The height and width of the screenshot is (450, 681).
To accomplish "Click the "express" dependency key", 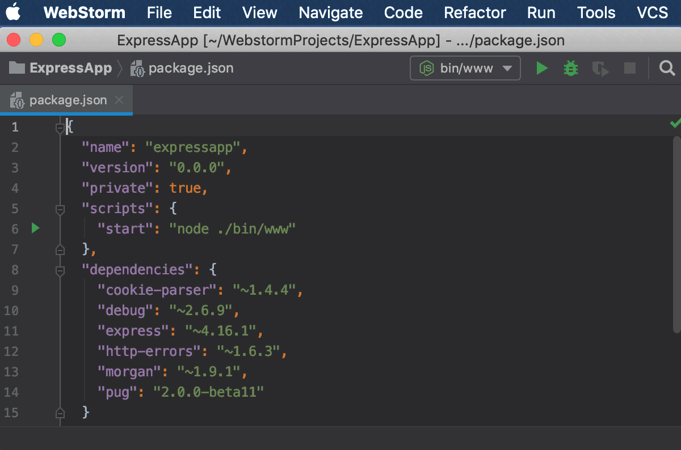I will [134, 331].
